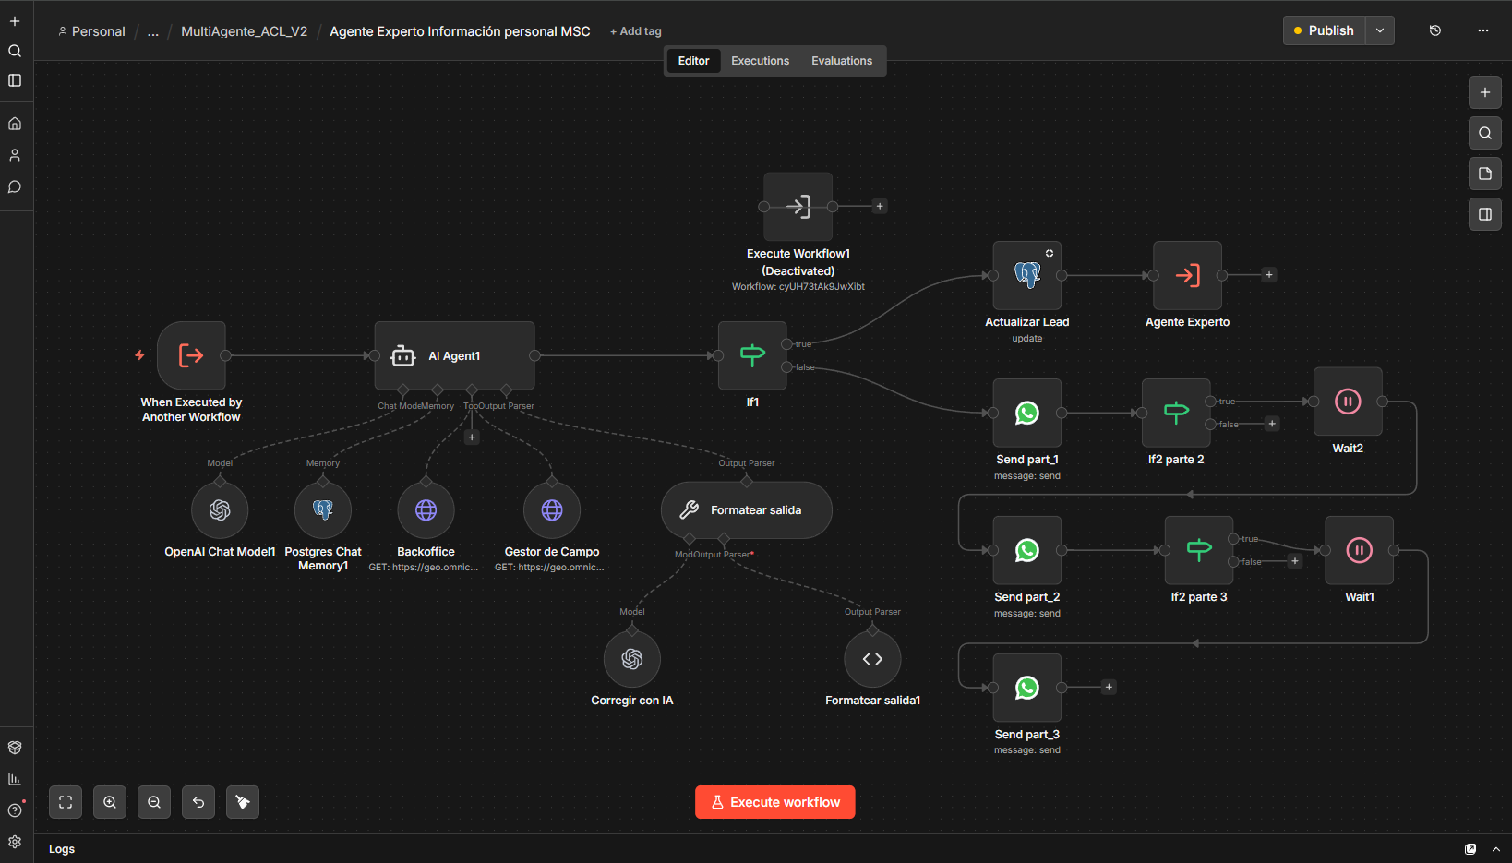
Task: Expand the hidden breadcrumb ellipsis
Action: point(153,31)
